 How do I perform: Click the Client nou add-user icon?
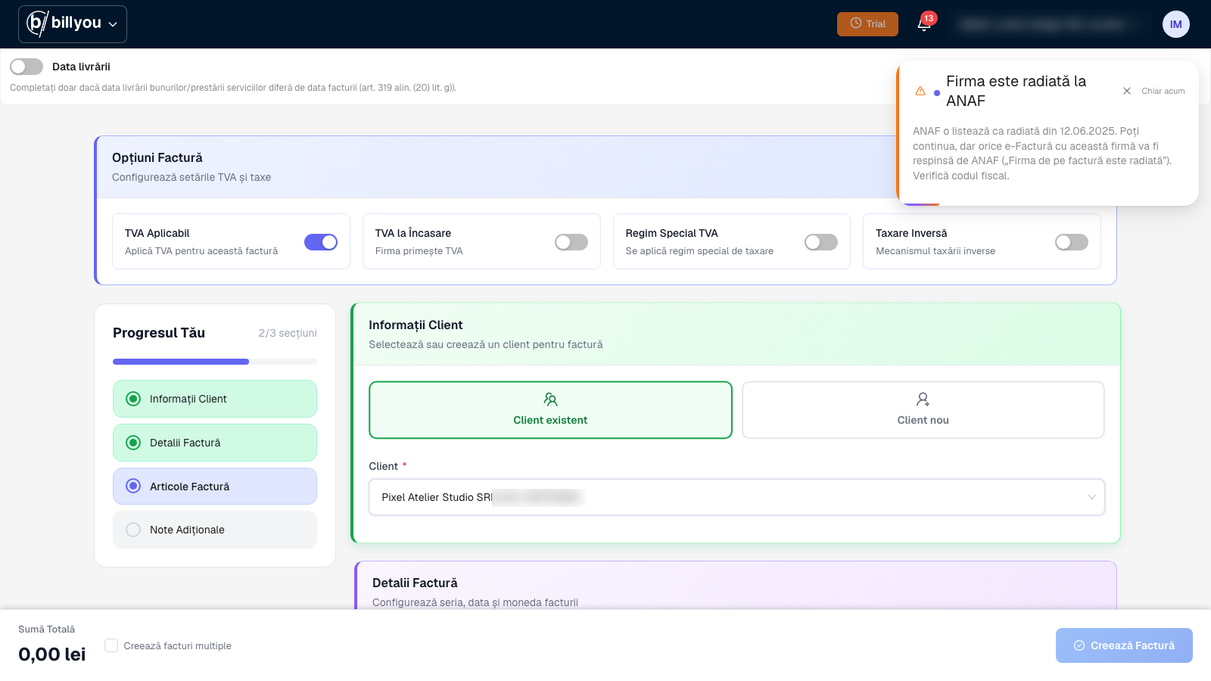[923, 400]
